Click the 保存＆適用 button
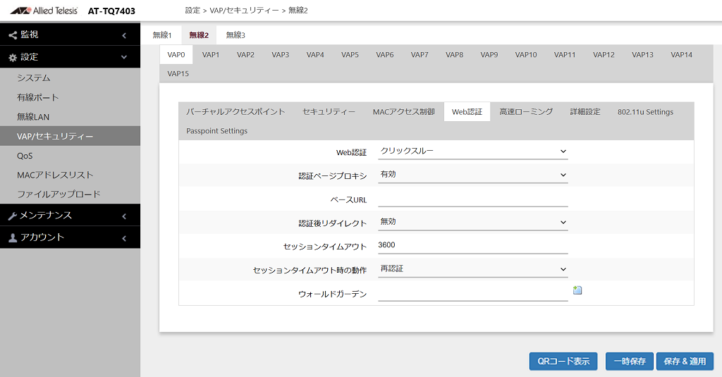722x377 pixels. [x=685, y=361]
